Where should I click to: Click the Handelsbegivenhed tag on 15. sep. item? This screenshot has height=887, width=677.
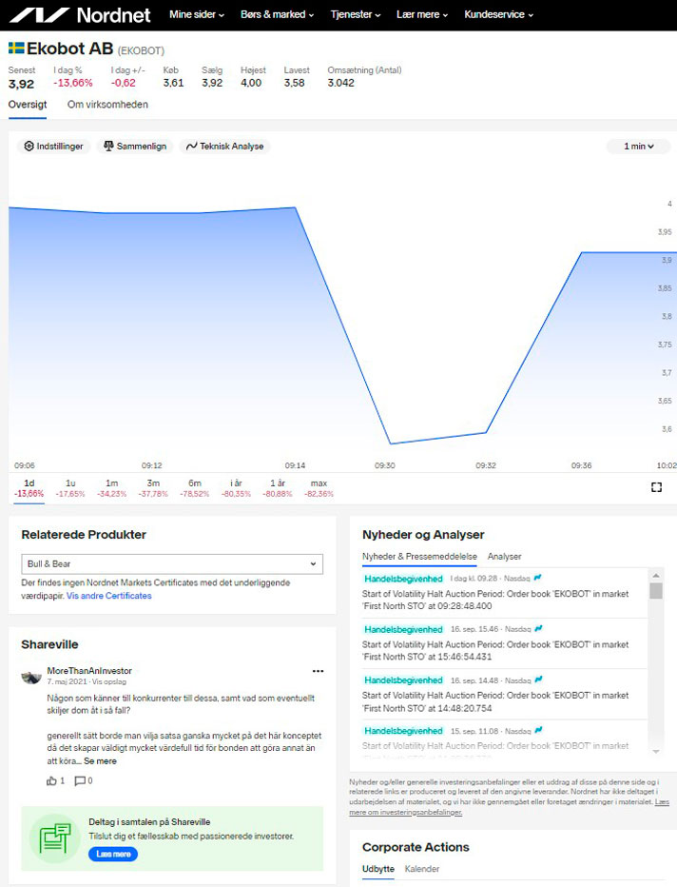point(403,731)
